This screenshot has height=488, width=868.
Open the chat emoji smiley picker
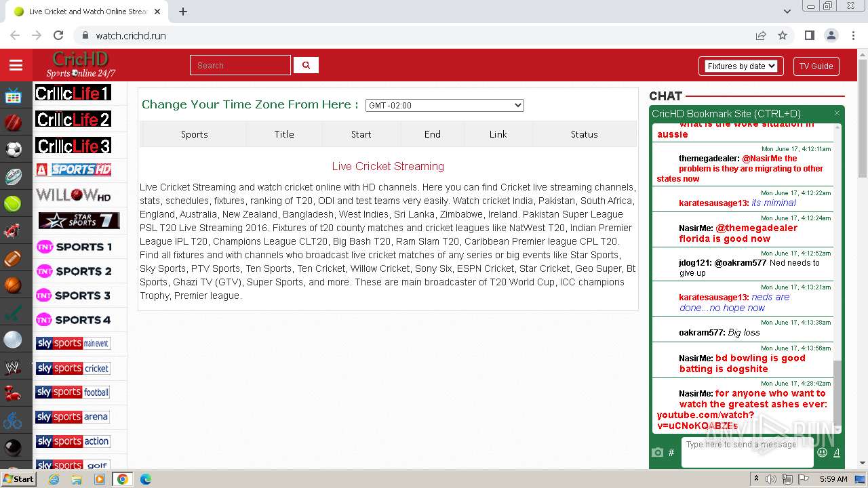(x=823, y=452)
